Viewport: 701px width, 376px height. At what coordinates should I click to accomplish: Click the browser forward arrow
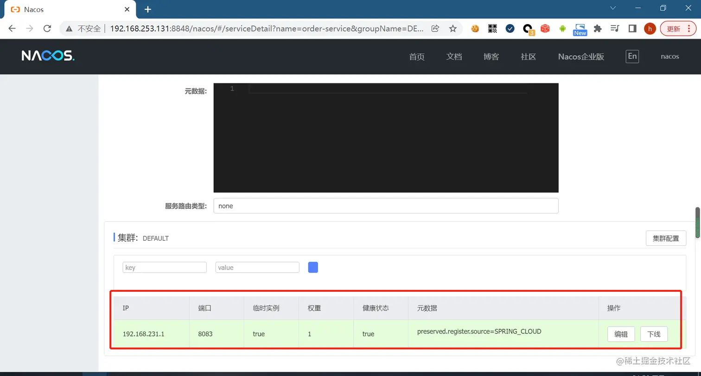coord(30,29)
